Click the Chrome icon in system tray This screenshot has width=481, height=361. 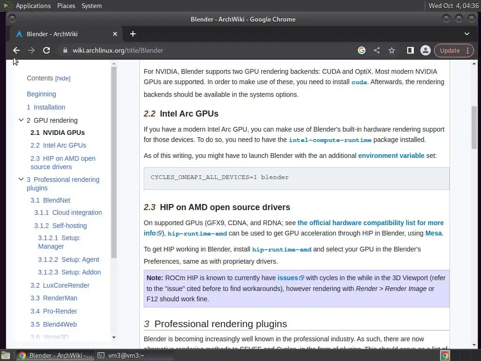tap(445, 355)
